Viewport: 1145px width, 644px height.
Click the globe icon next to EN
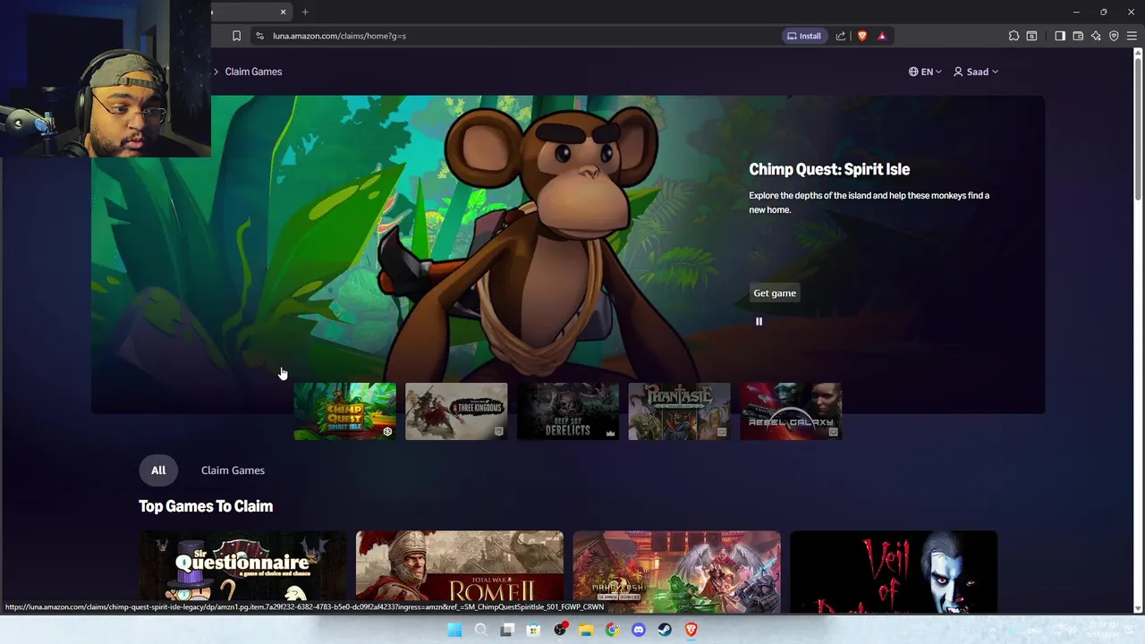click(x=913, y=72)
